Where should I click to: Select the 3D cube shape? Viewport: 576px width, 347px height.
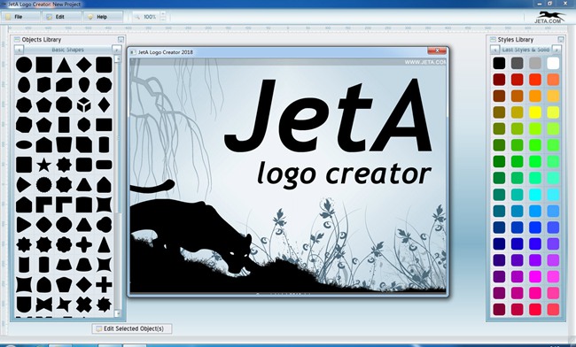pos(84,105)
